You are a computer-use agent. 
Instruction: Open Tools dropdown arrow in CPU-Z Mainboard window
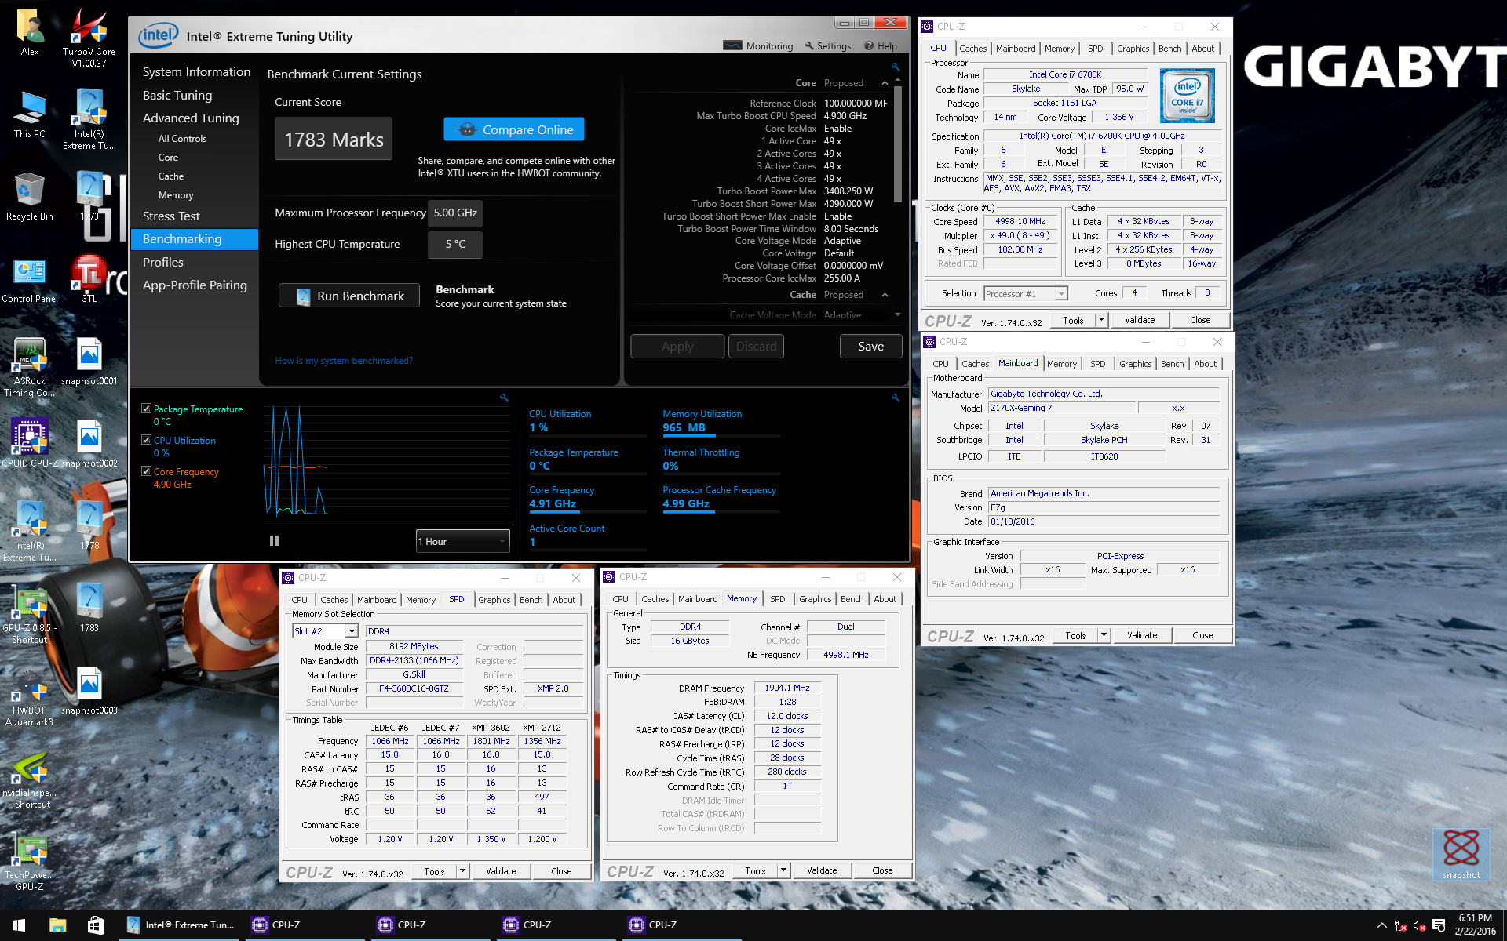coord(1104,635)
